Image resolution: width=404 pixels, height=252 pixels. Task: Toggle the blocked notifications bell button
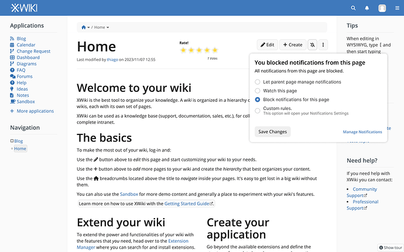coord(313,44)
